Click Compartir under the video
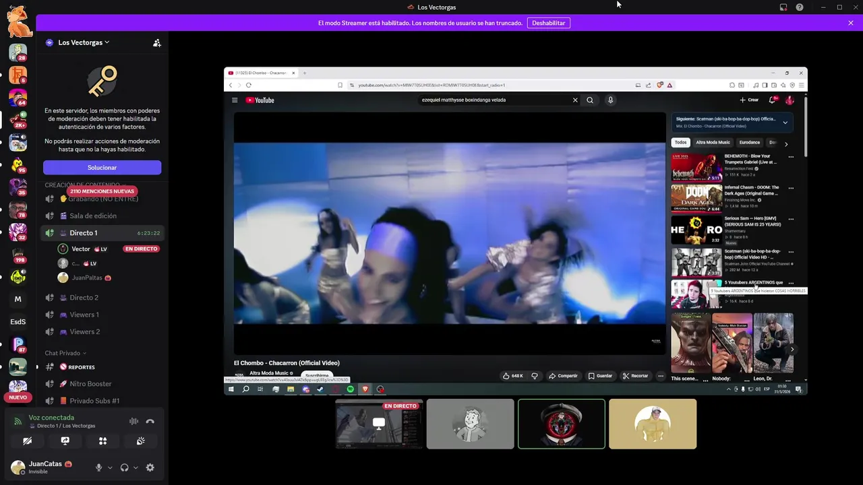Viewport: 863px width, 485px height. [563, 376]
